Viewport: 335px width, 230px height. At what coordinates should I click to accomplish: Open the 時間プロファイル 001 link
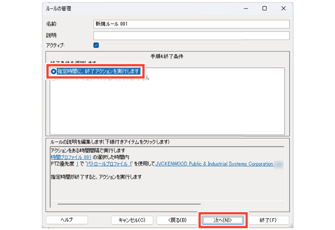(71, 157)
